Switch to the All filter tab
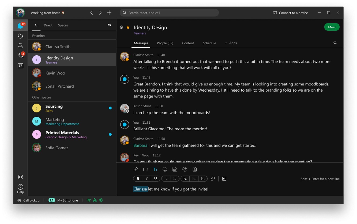This screenshot has height=224, width=357. click(36, 25)
